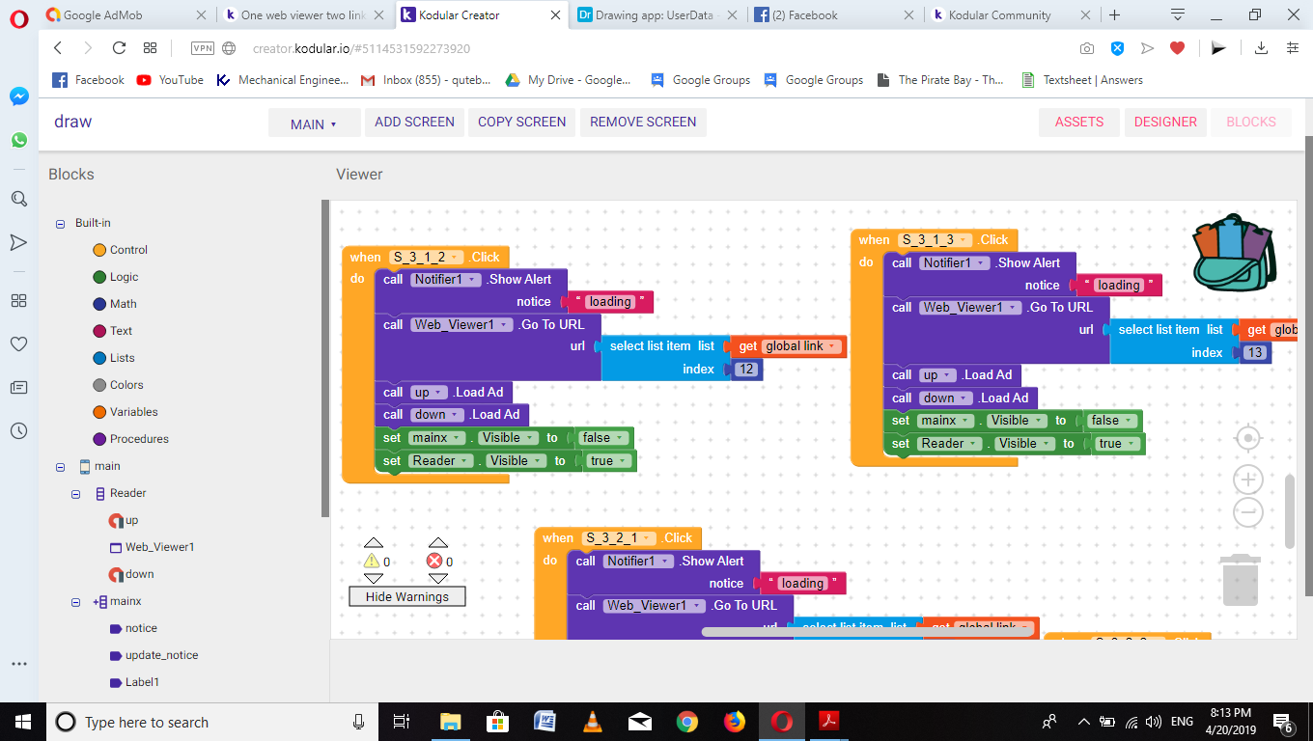
Task: Open the browser downloads icon
Action: [1261, 48]
